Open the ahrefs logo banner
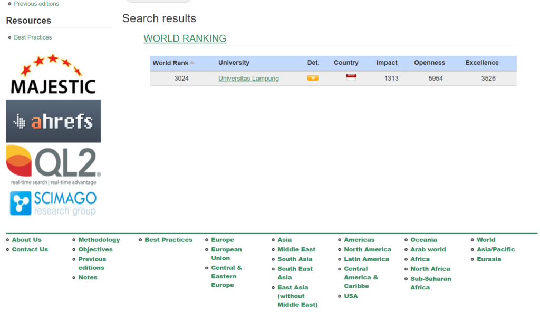 (x=53, y=121)
